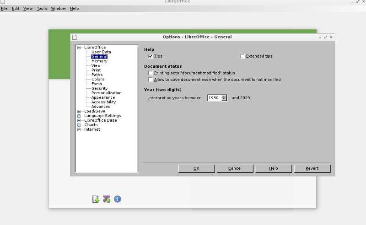Select Security in the options tree

[x=99, y=88]
